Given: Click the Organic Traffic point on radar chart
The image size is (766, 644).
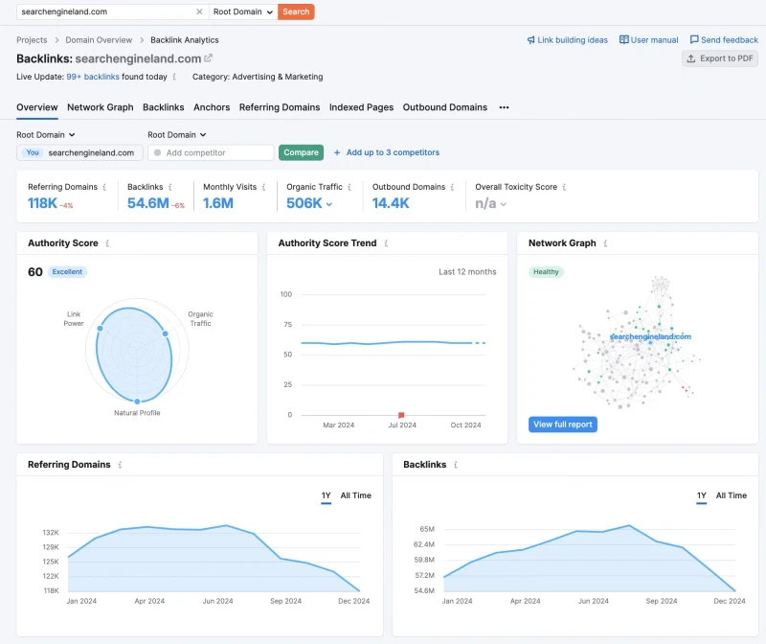Looking at the screenshot, I should click(x=166, y=333).
